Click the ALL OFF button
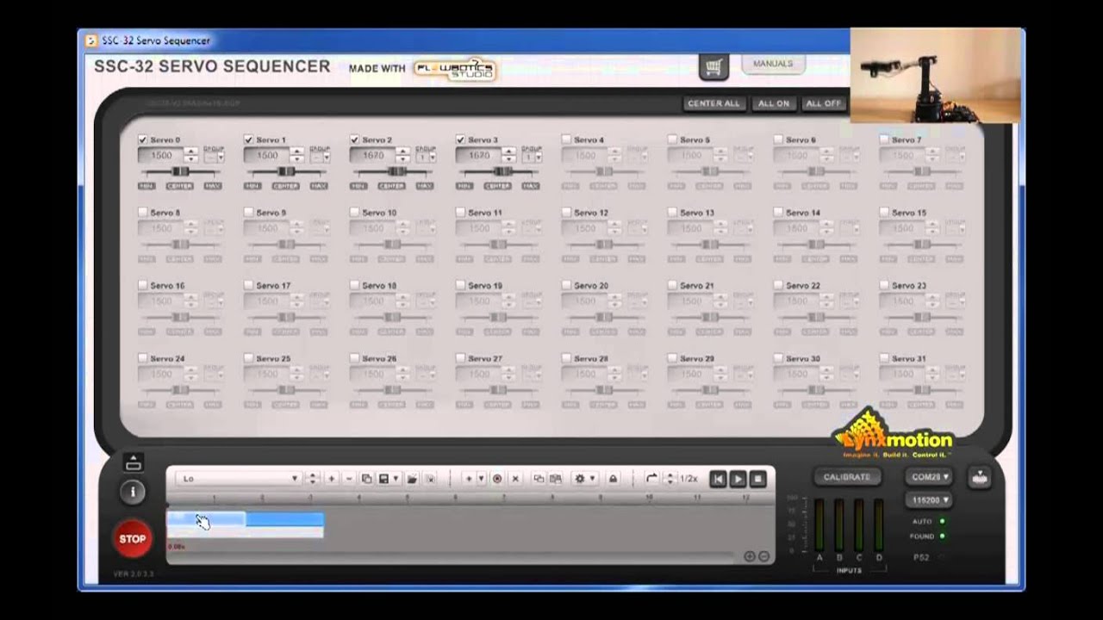The height and width of the screenshot is (620, 1103). tap(823, 103)
